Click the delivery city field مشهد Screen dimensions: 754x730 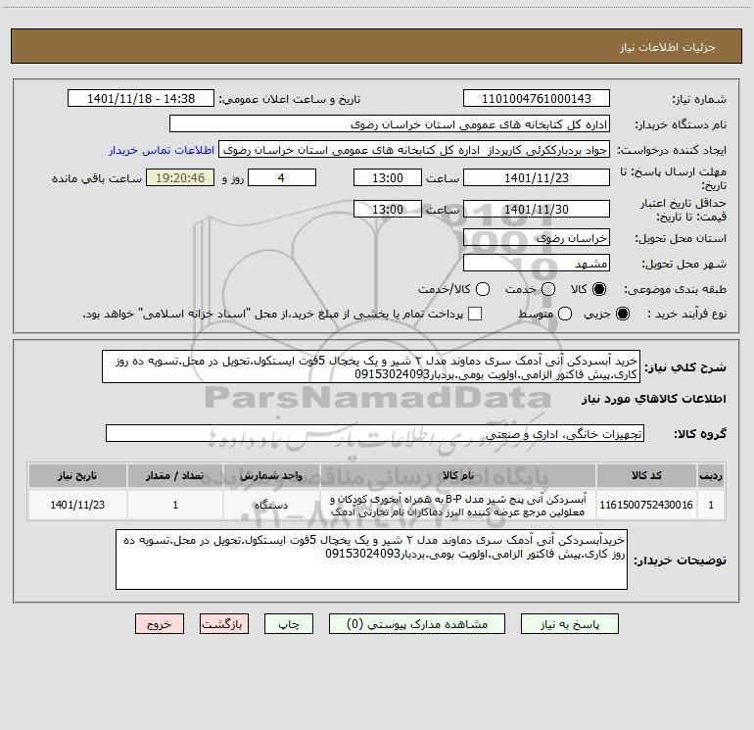[x=537, y=264]
